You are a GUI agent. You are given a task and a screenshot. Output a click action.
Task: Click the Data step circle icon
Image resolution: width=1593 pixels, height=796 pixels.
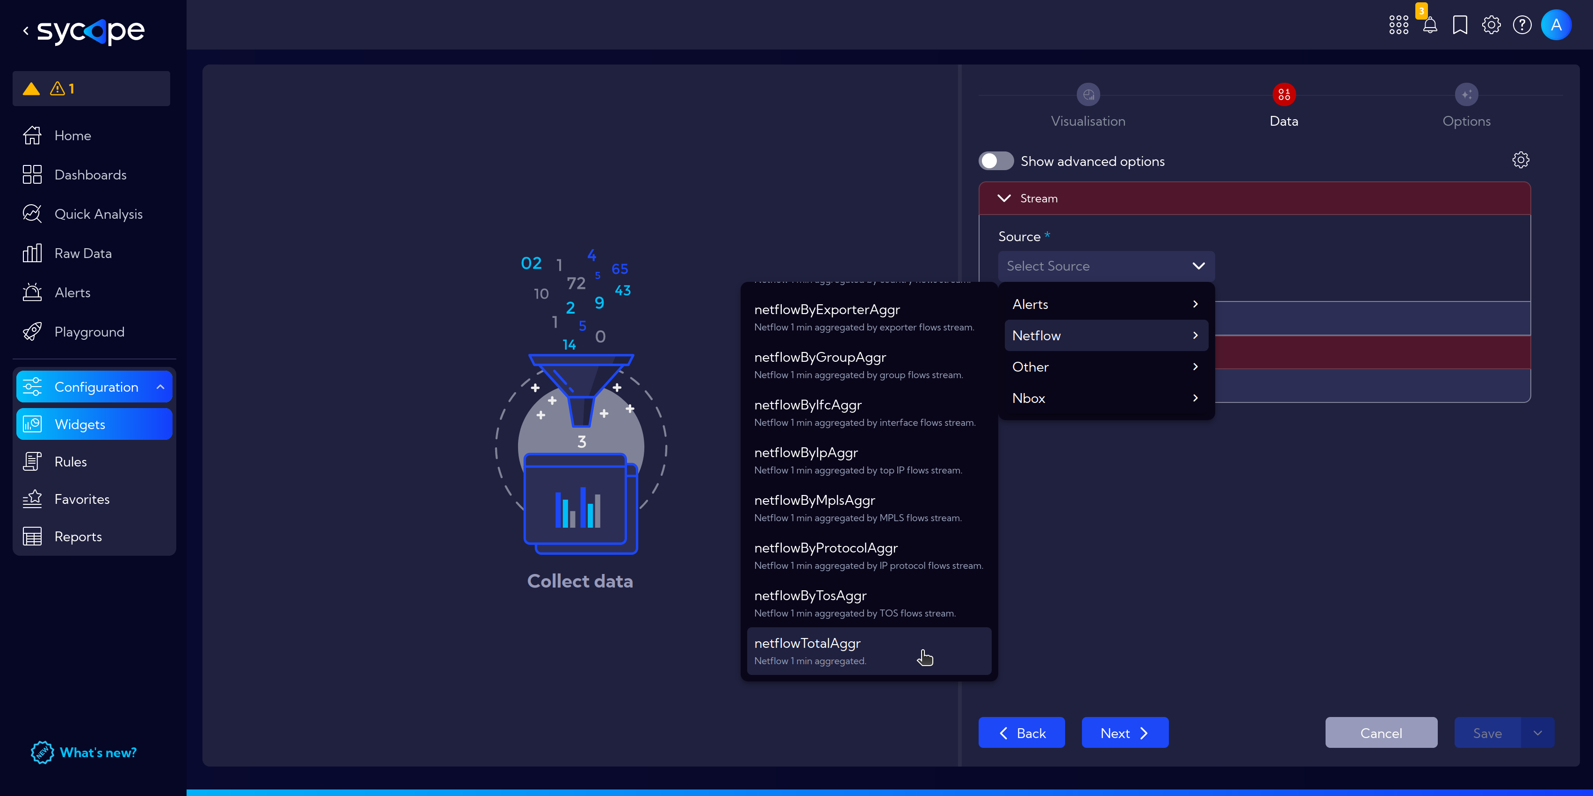(1284, 94)
